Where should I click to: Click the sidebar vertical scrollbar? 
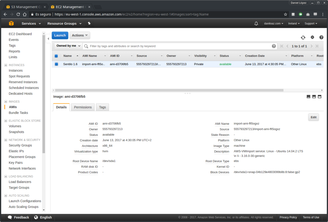[44, 94]
